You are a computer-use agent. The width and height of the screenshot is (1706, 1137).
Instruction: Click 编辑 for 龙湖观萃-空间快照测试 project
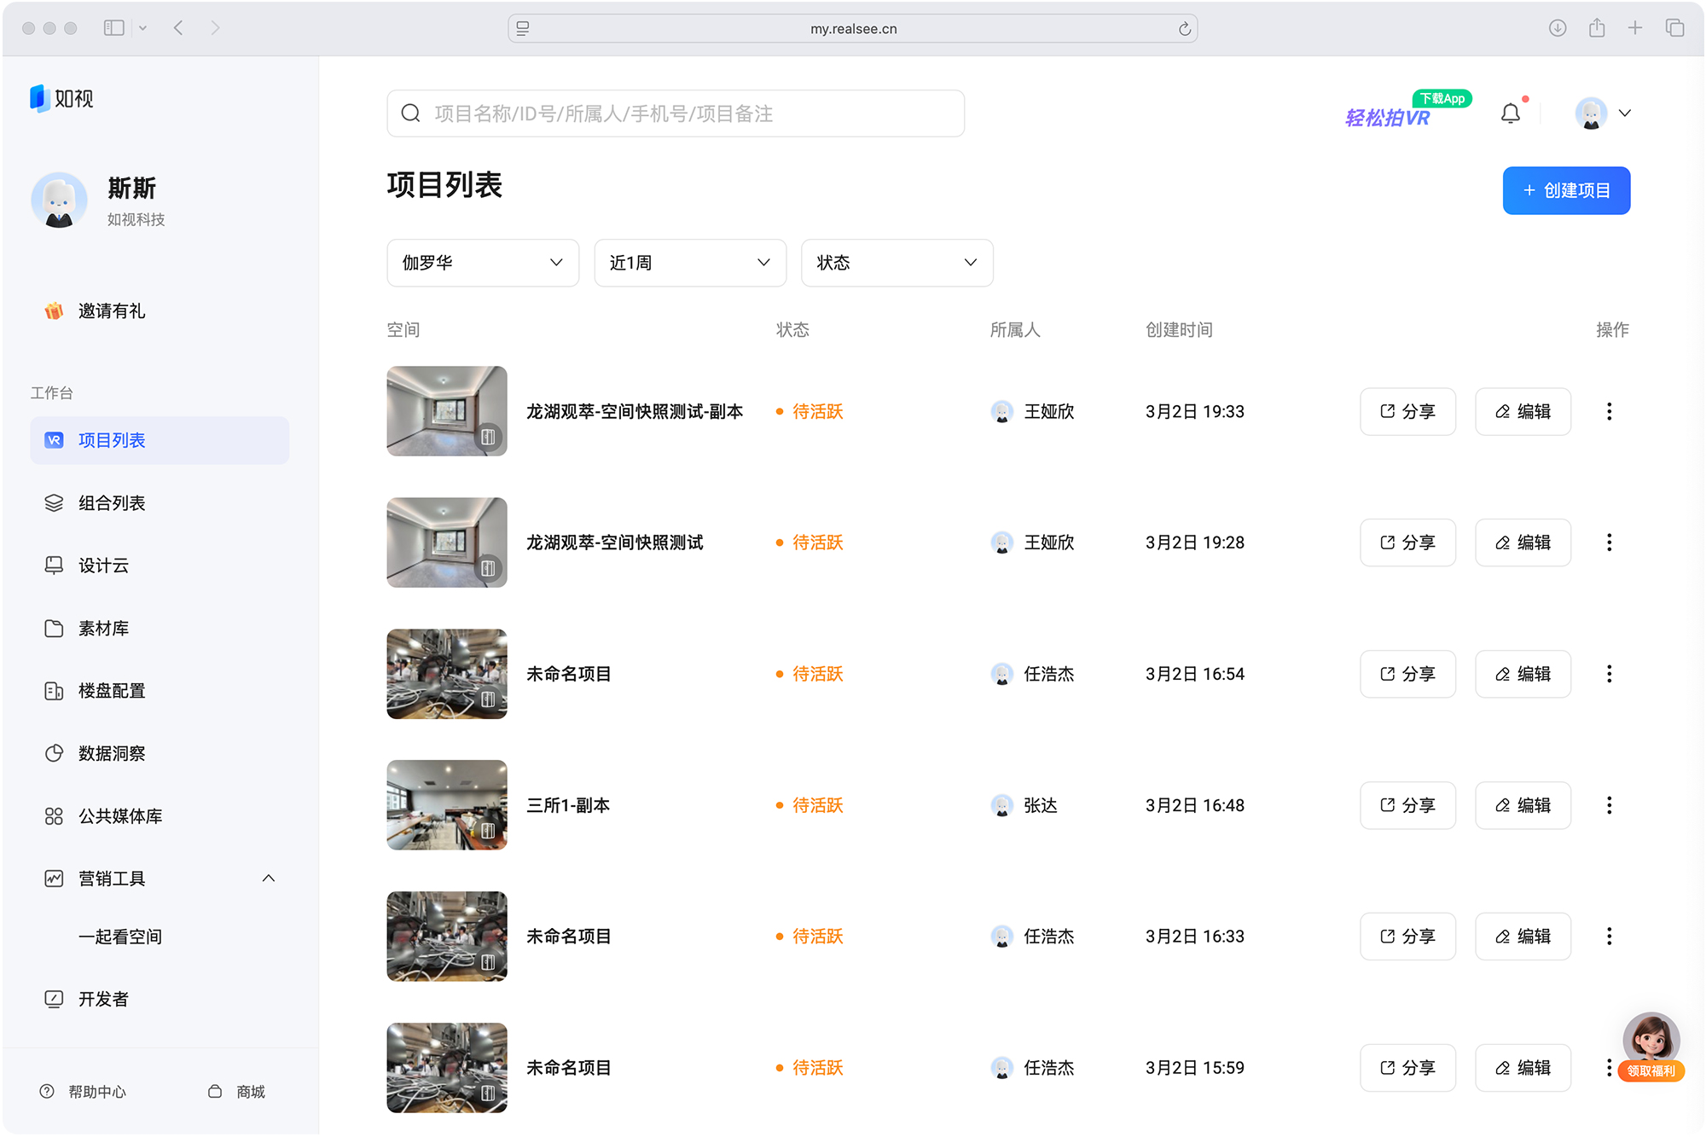click(x=1523, y=542)
